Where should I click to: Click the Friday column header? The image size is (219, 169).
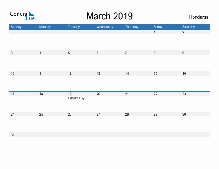(158, 27)
